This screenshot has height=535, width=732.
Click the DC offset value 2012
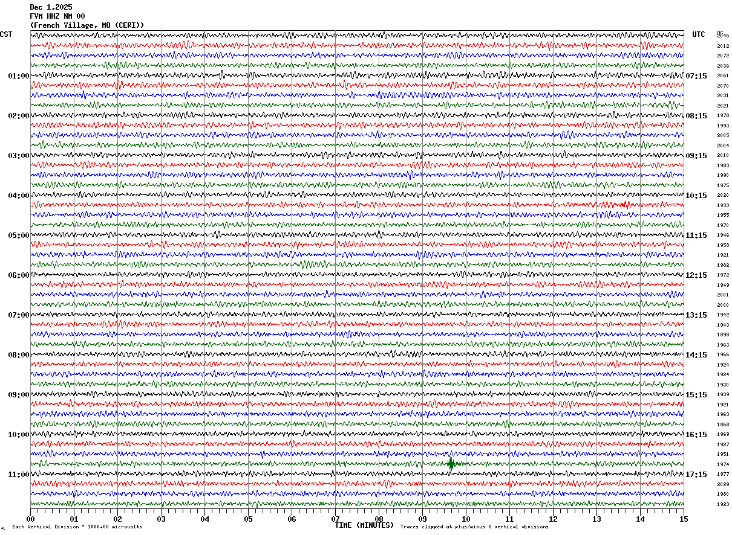tap(723, 46)
